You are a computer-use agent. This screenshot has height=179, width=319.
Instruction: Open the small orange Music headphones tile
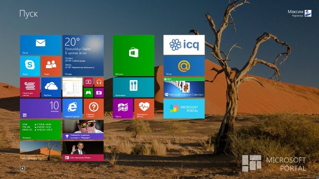point(99,82)
